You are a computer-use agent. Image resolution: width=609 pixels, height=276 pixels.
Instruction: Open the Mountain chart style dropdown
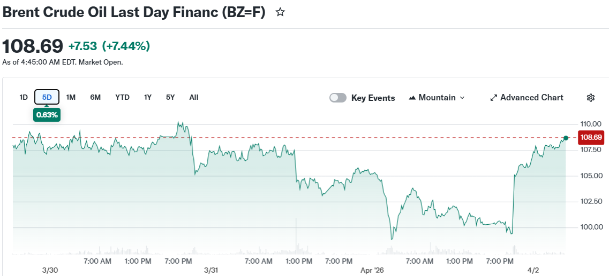437,98
